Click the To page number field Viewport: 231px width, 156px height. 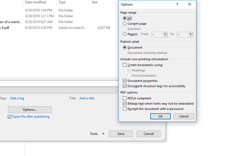pos(183,35)
